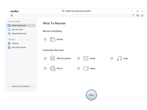Click the Raw File Formats icon
The height and width of the screenshot is (110, 147).
click(x=9, y=48)
